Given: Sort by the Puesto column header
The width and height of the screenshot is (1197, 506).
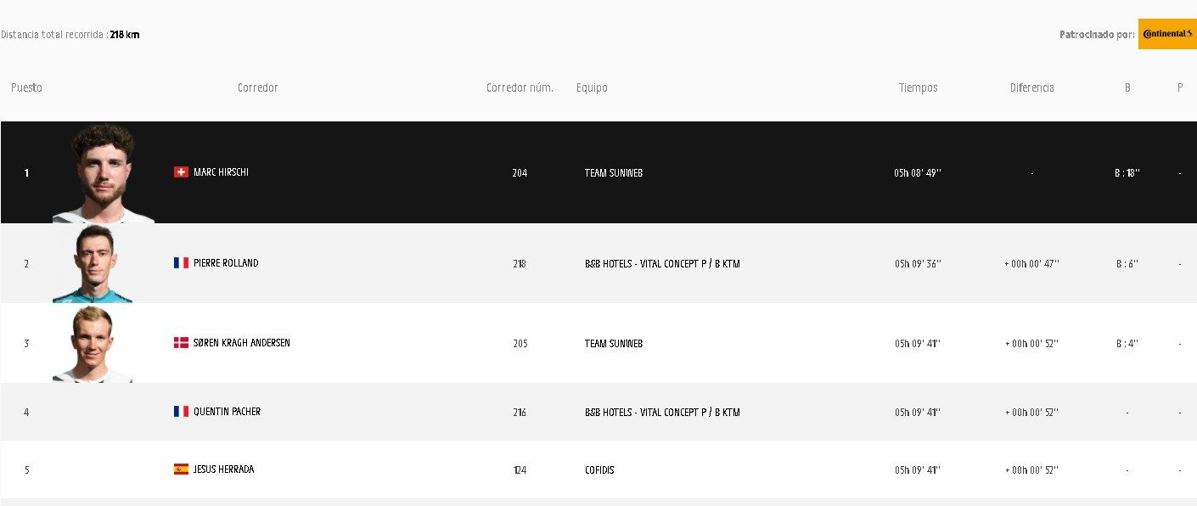Looking at the screenshot, I should [x=26, y=88].
